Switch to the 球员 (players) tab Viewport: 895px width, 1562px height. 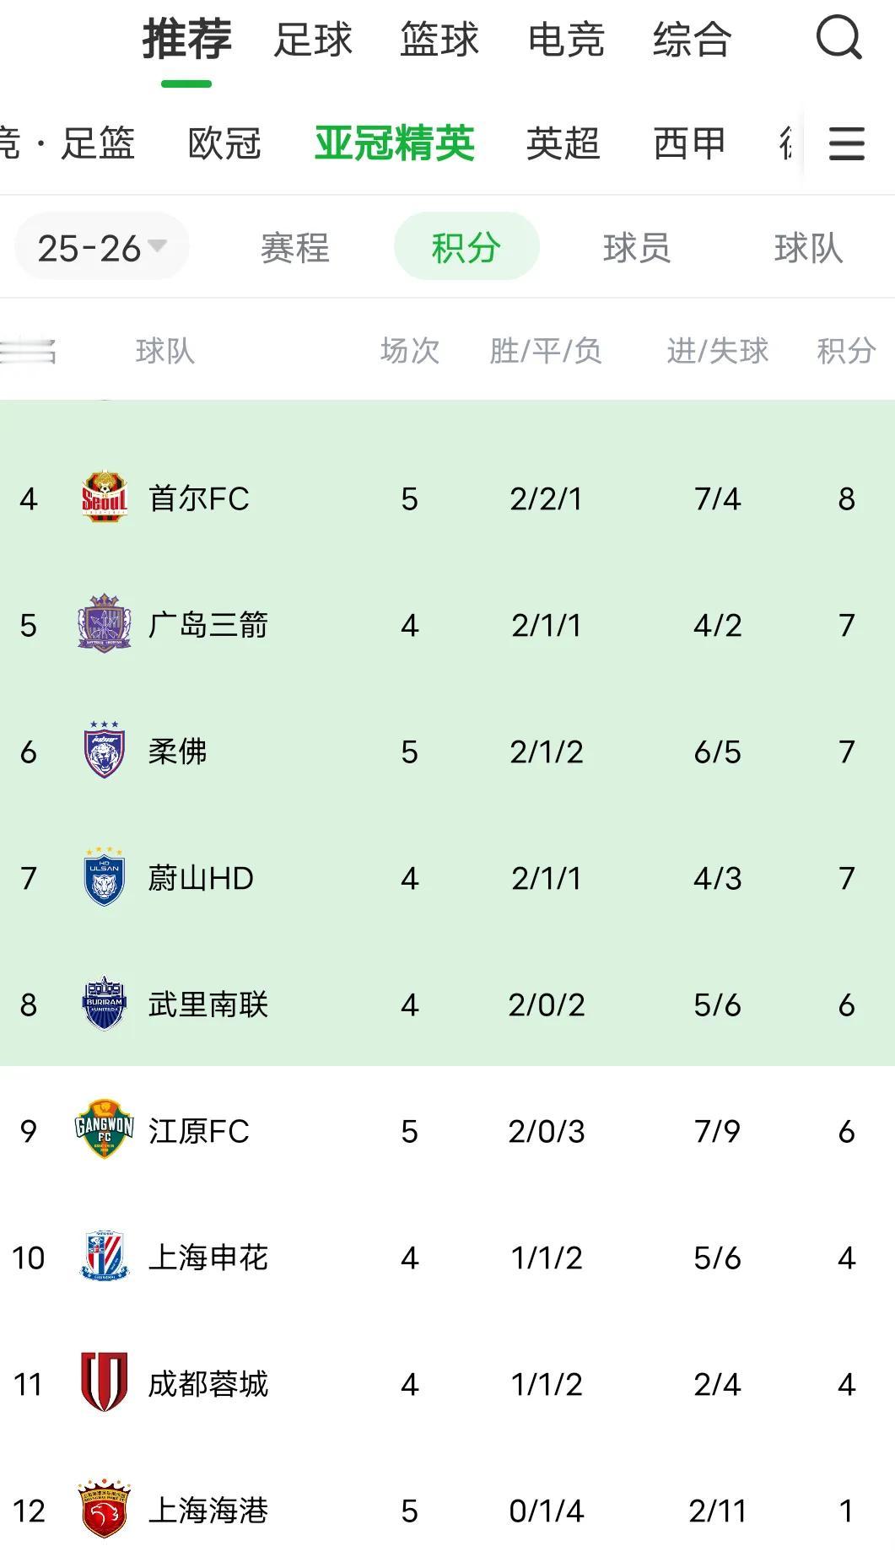click(x=639, y=246)
